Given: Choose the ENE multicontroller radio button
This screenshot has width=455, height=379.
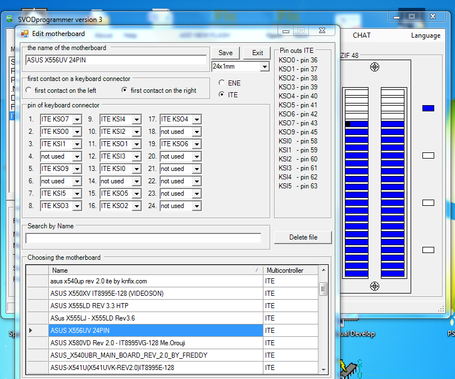Looking at the screenshot, I should point(222,83).
